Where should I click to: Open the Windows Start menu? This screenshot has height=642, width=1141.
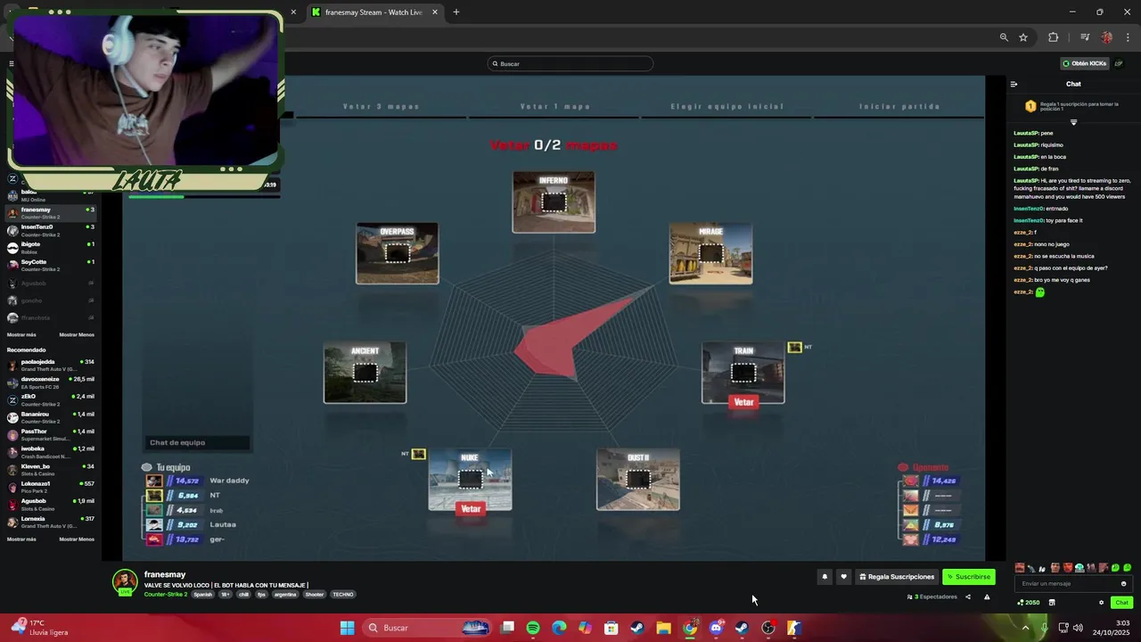pyautogui.click(x=348, y=628)
